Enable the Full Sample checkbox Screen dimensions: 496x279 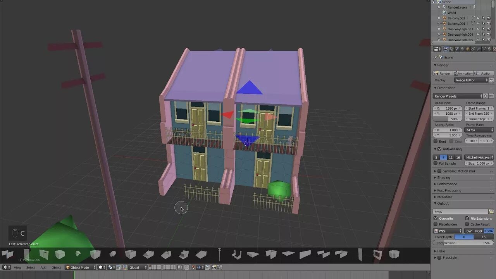[x=436, y=164]
